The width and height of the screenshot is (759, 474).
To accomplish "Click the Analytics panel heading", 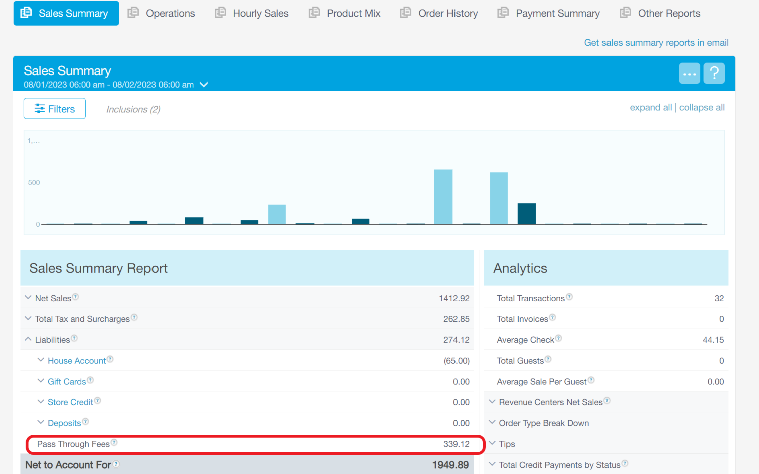I will (520, 268).
